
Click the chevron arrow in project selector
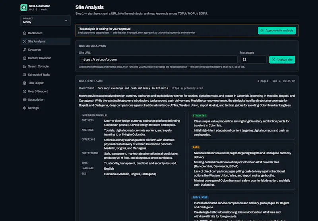(66, 21)
